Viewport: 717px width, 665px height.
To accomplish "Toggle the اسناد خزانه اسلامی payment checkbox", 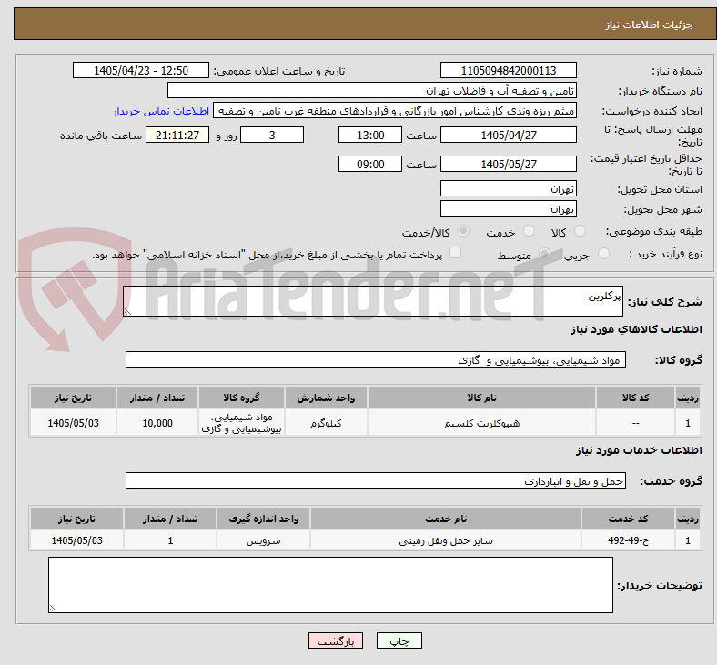I will (x=455, y=253).
